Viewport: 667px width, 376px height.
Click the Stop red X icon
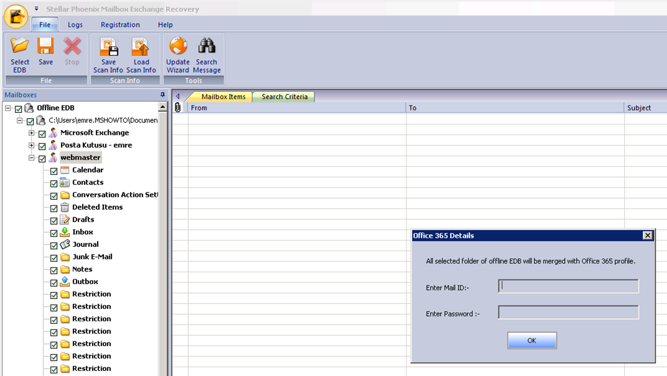coord(72,47)
